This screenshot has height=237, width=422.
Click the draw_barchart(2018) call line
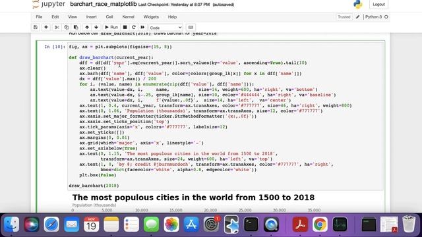pyautogui.click(x=94, y=186)
